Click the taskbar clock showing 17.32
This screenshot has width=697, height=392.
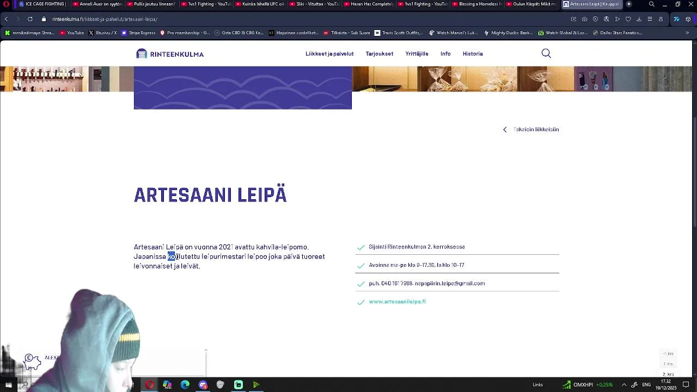point(666,385)
